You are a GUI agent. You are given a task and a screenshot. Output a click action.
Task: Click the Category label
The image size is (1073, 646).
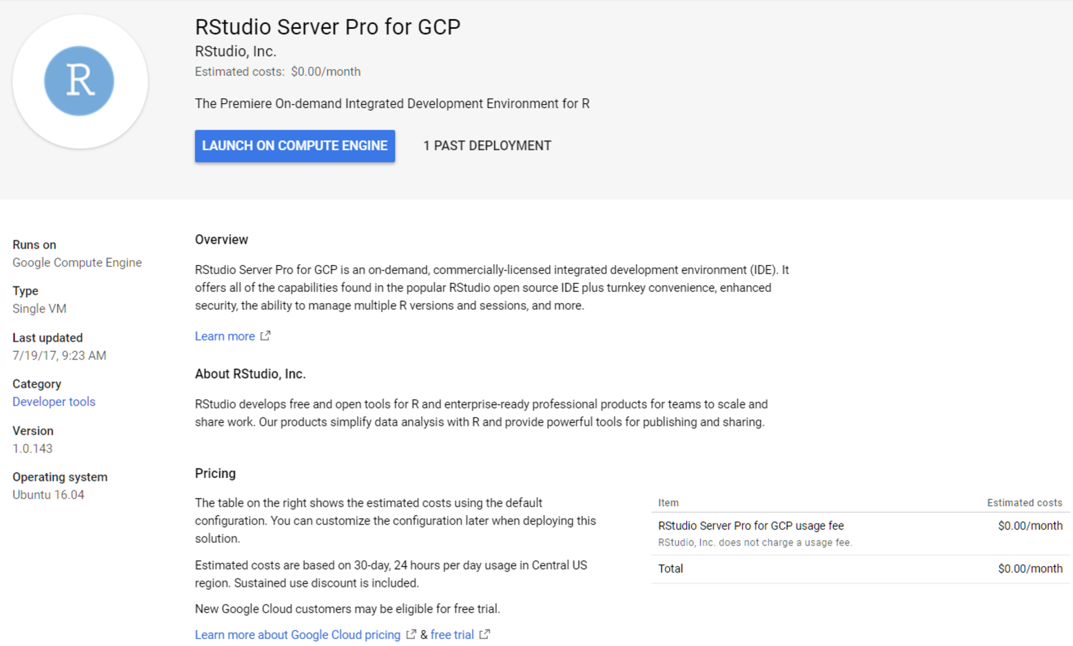click(37, 384)
